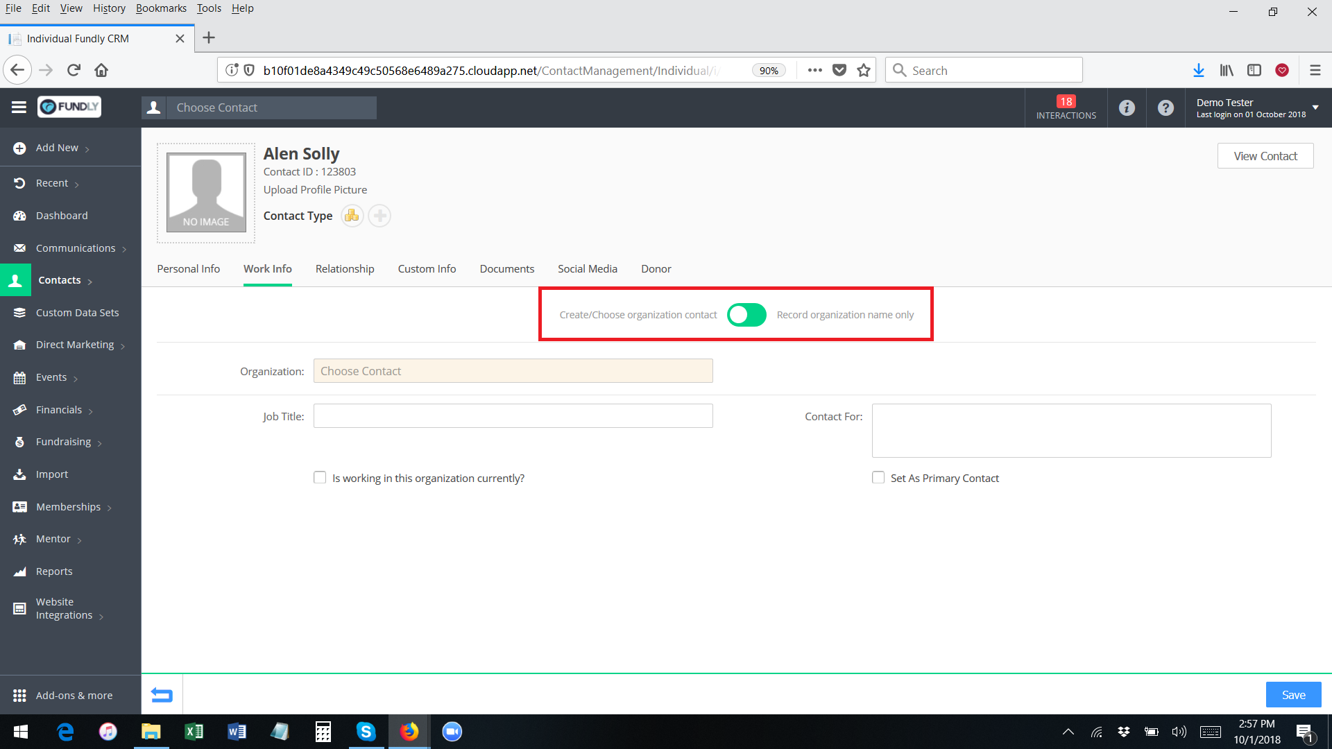Switch to the Personal Info tab
Viewport: 1332px width, 749px height.
pos(188,269)
